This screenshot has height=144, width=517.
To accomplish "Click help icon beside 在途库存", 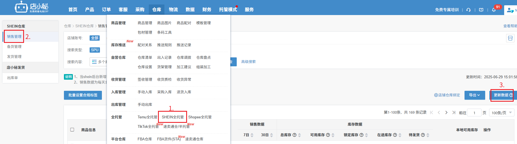I will (x=395, y=135).
